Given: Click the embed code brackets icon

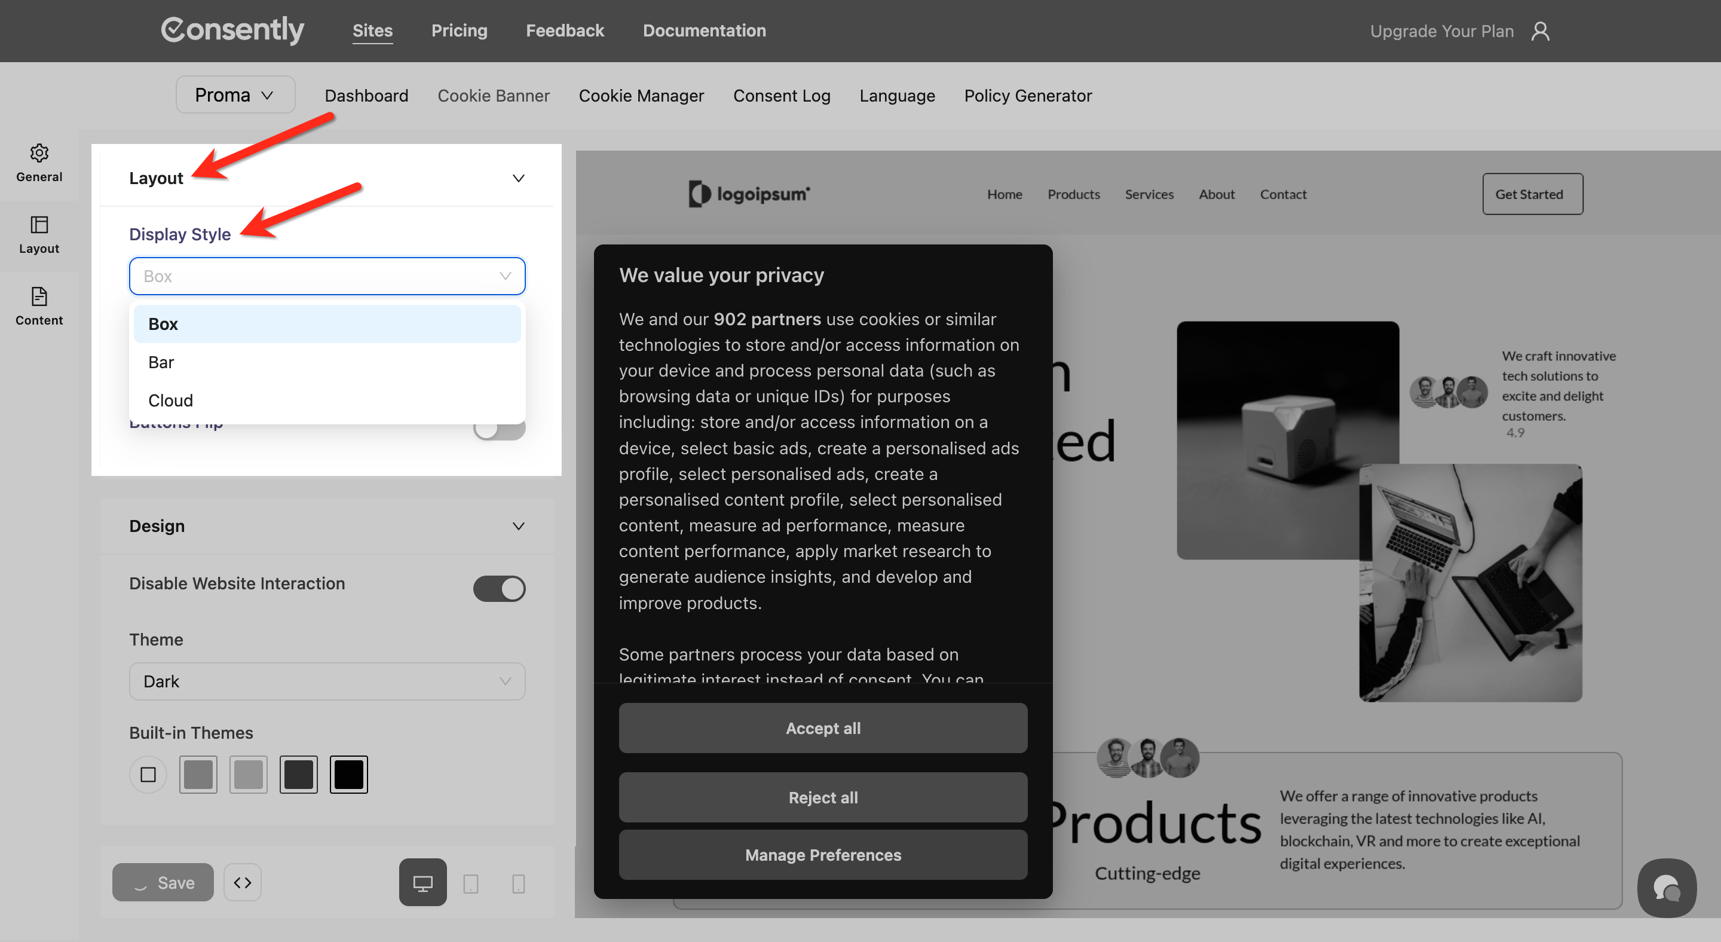Looking at the screenshot, I should [243, 883].
